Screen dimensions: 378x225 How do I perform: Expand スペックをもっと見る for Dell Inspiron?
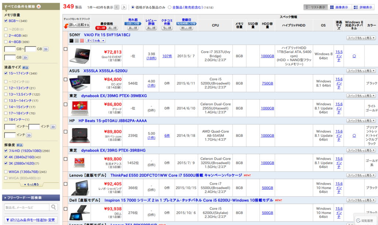[x=361, y=200]
